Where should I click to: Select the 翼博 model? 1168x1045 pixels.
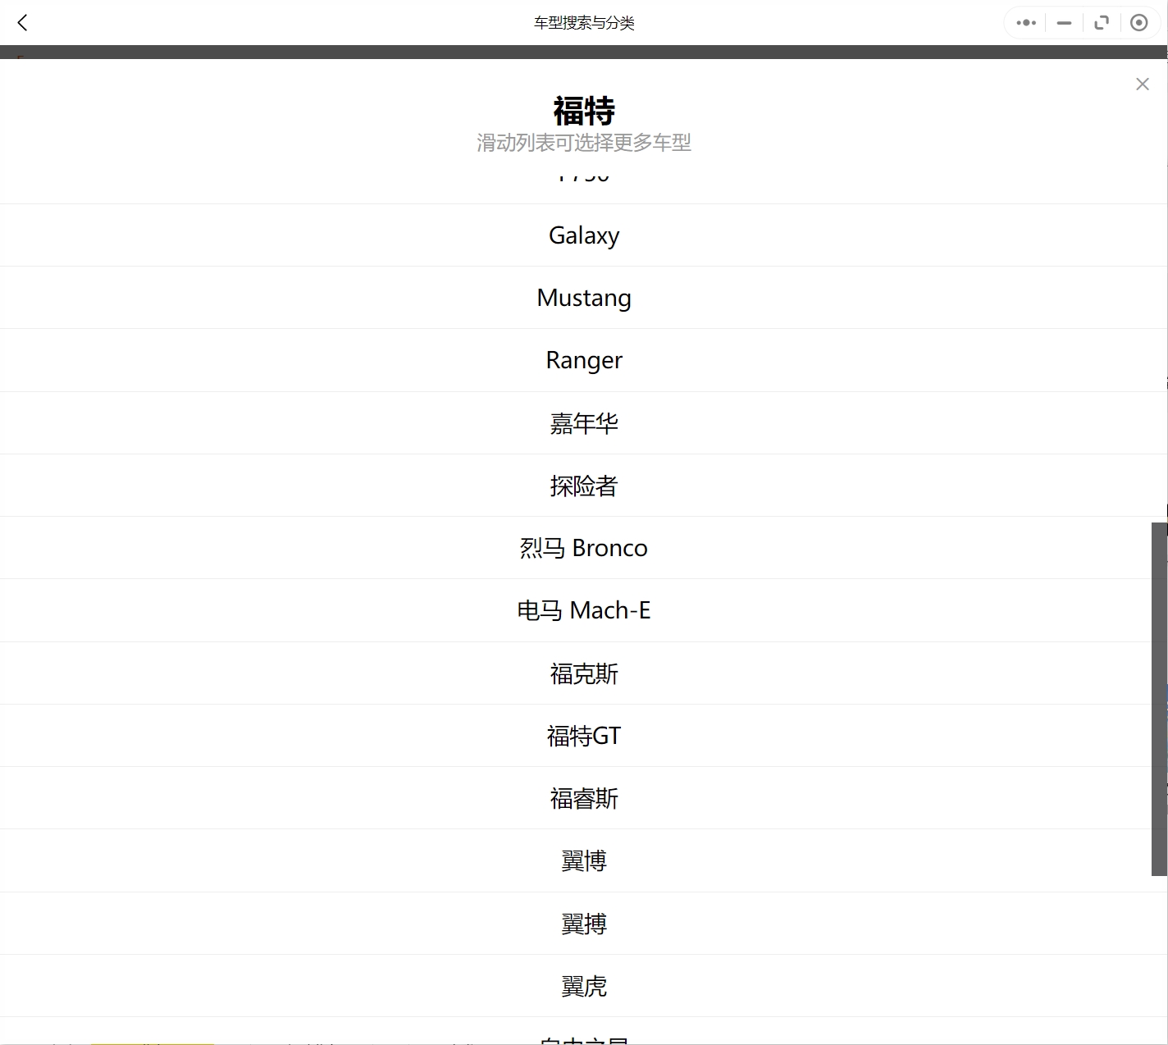(584, 860)
